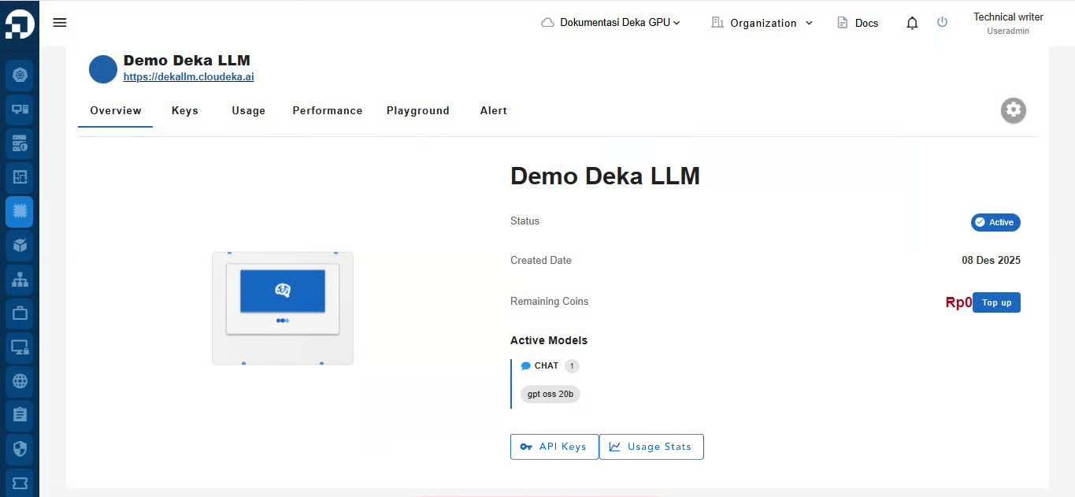
Task: Click the API Keys button
Action: point(554,447)
